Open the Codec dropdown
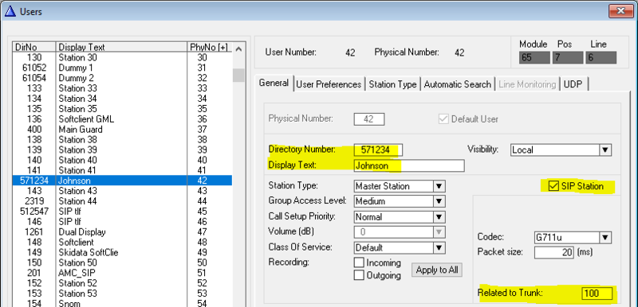The image size is (638, 307). point(605,238)
